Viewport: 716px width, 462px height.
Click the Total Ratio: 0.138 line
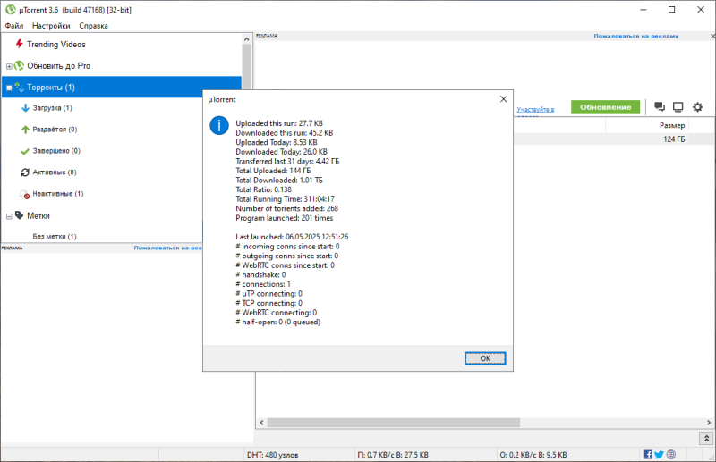coord(263,189)
